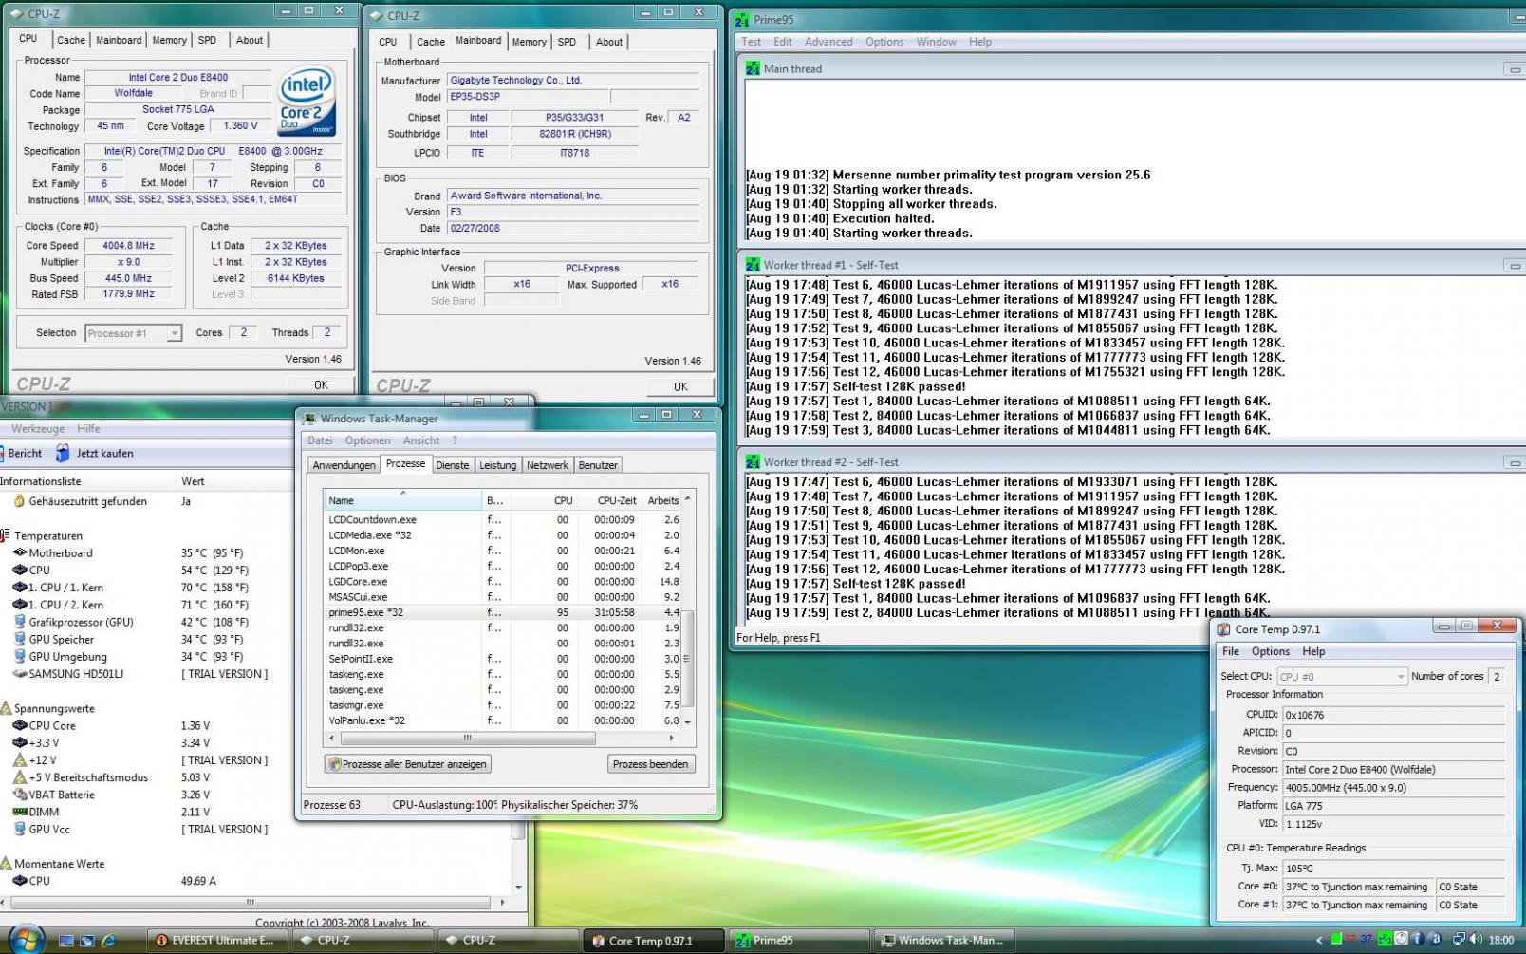Click the Motherboard sensor icon in Everest
Viewport: 1526px width, 954px height.
(x=19, y=553)
